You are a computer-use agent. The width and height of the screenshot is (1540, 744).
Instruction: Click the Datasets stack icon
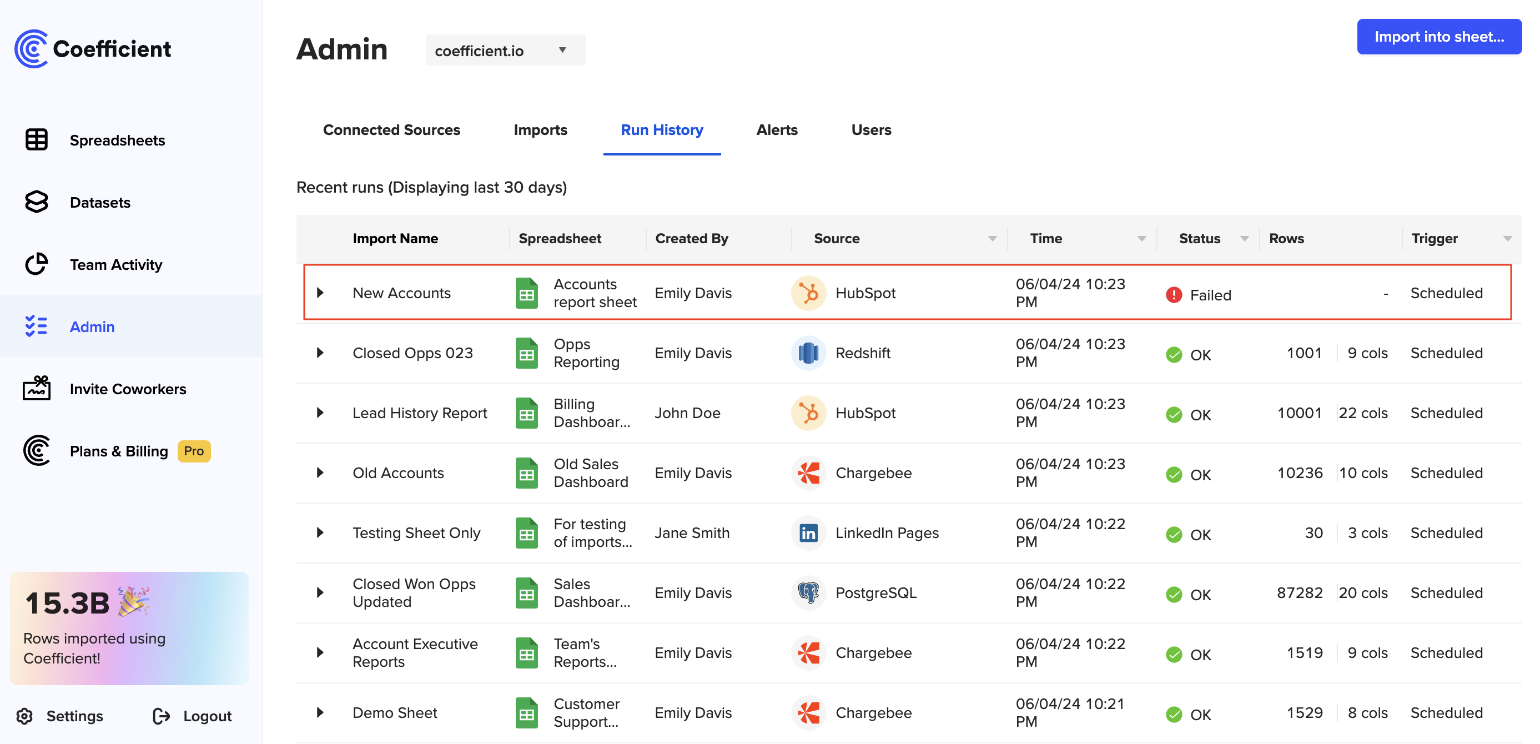pos(37,202)
